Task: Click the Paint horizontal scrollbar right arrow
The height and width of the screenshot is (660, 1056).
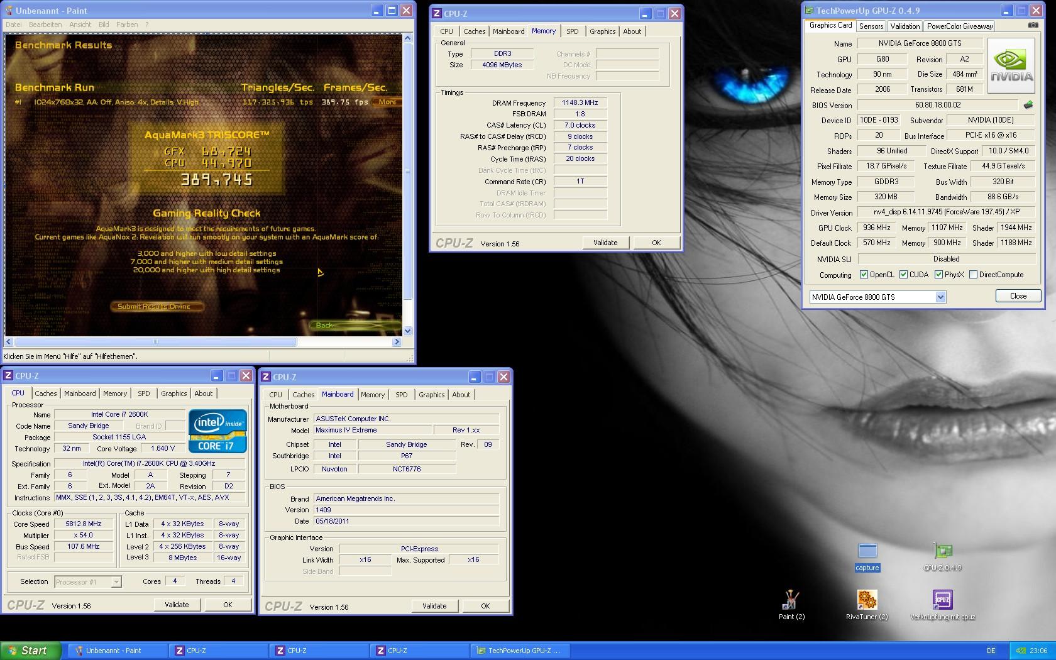Action: 397,342
